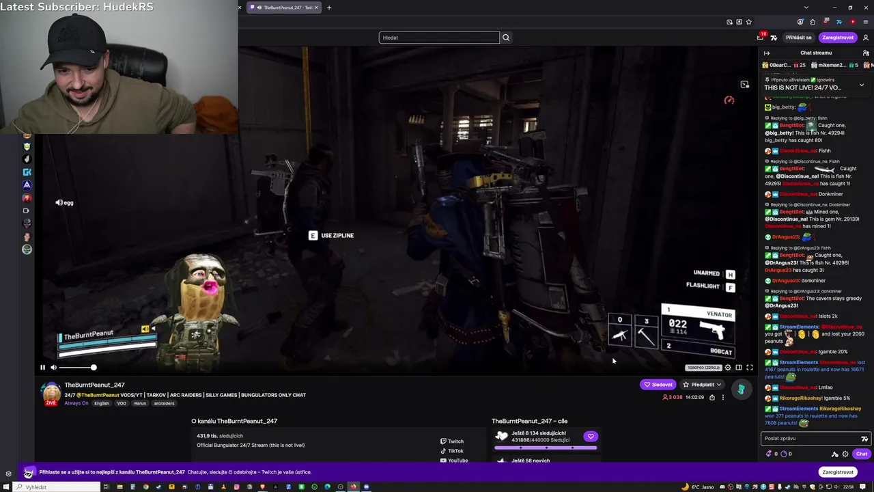Viewport: 874px width, 492px height.
Task: Open chat community users icon
Action: (866, 53)
